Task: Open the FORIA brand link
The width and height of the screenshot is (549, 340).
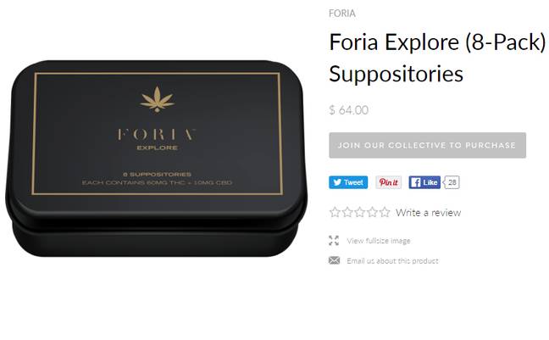Action: point(342,14)
